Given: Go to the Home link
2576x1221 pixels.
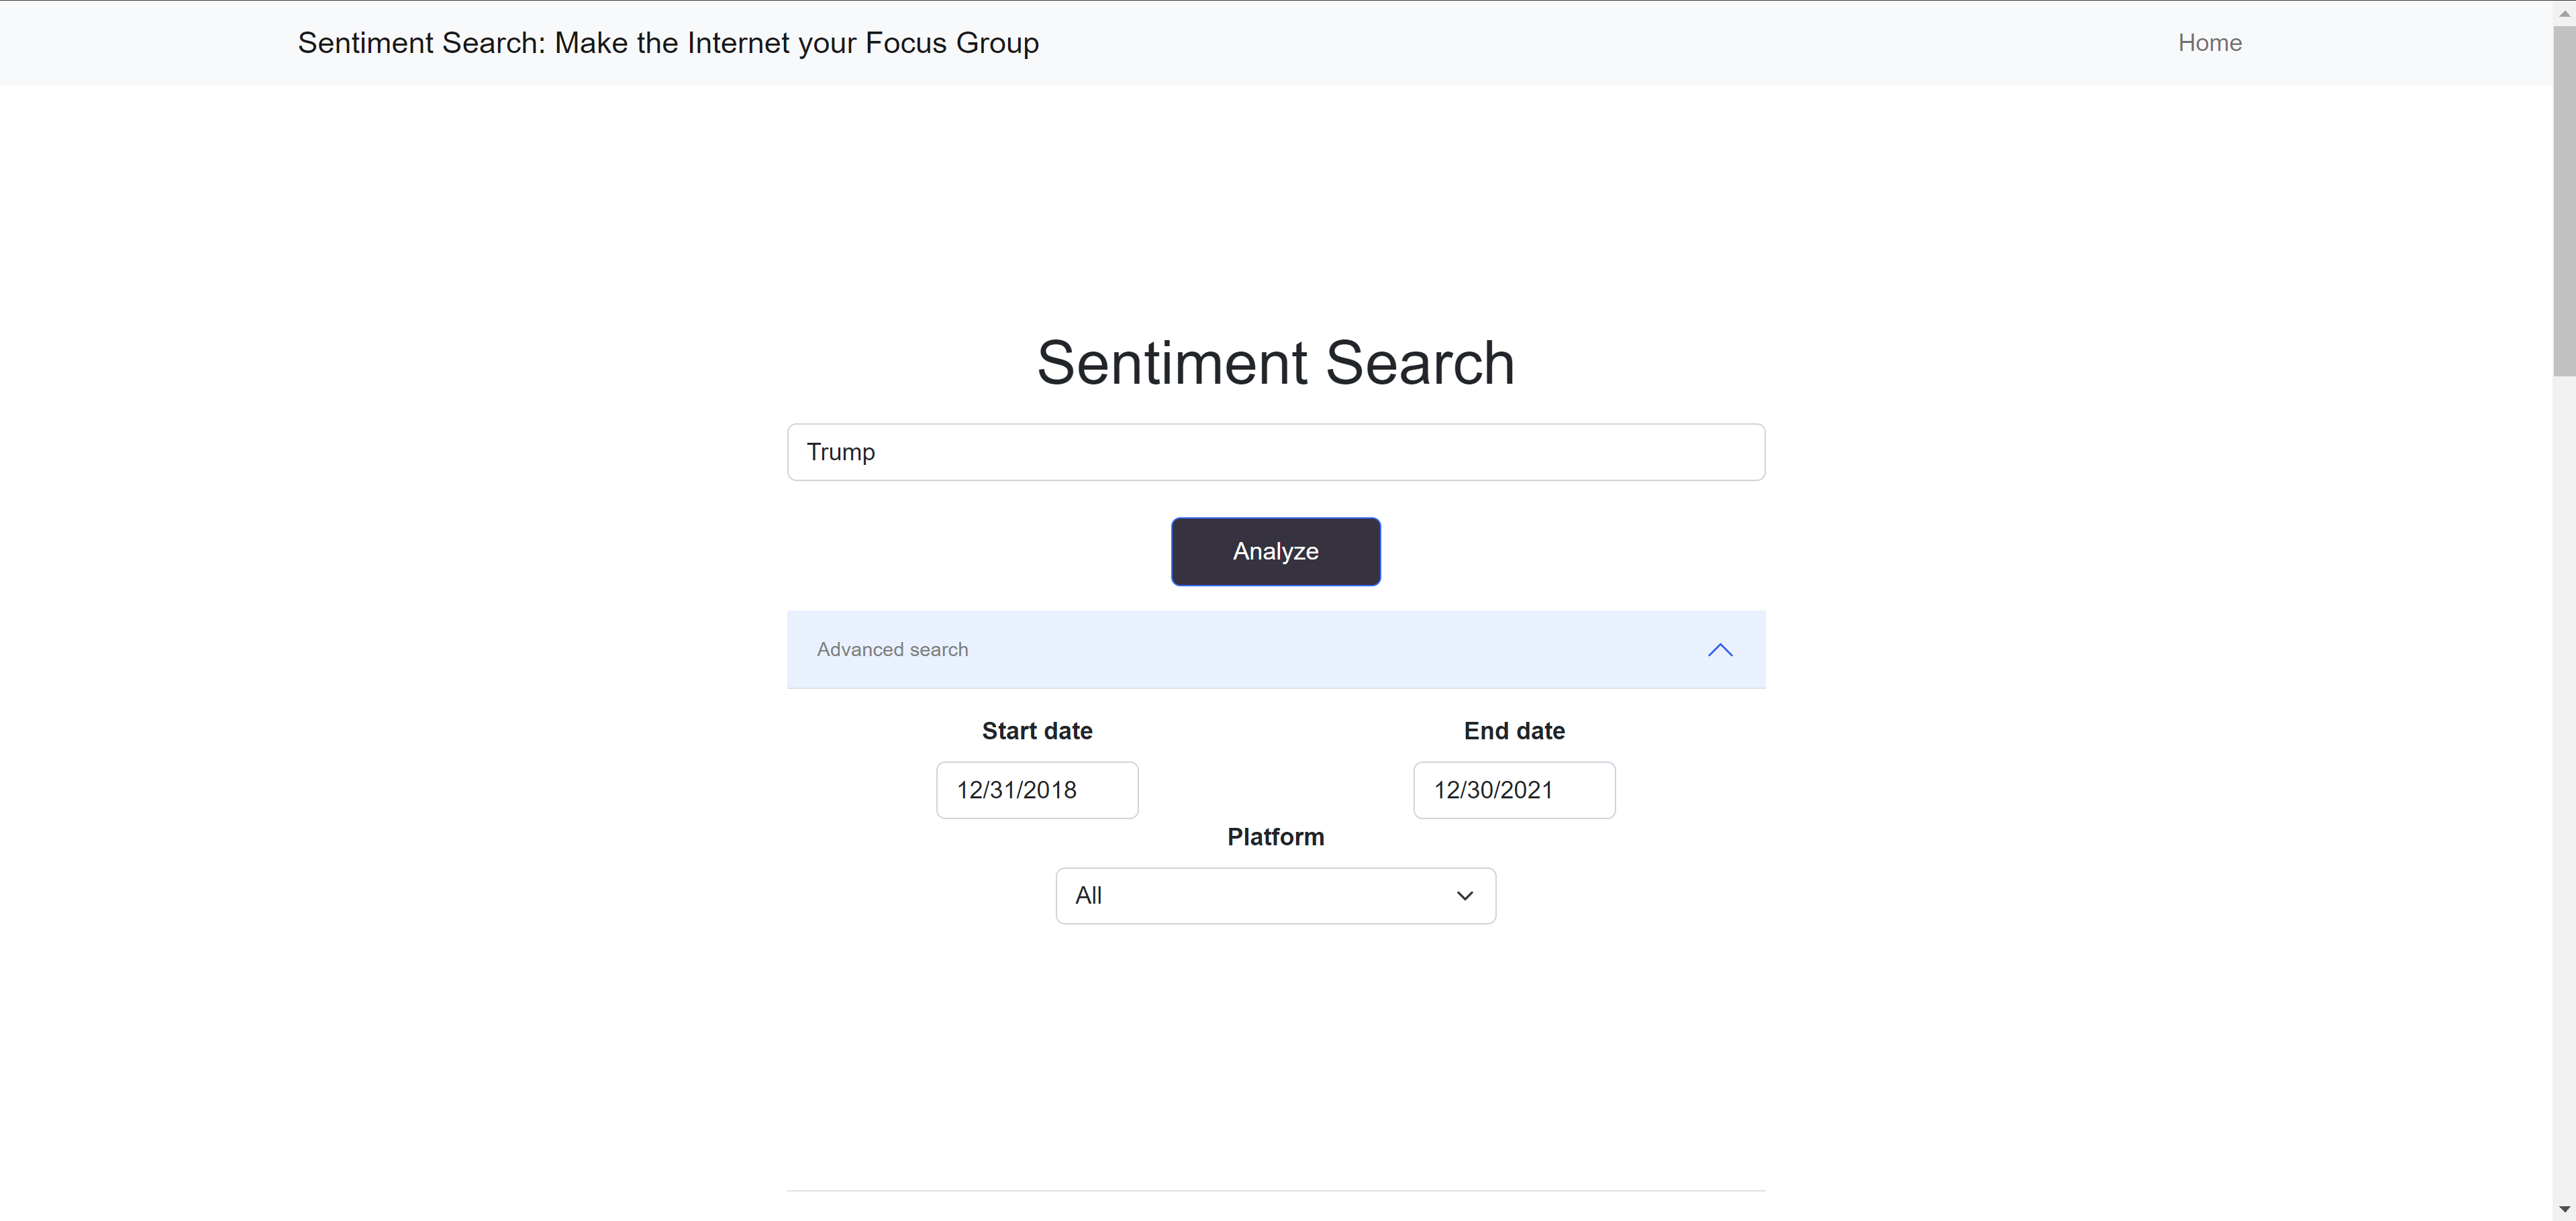Looking at the screenshot, I should 2209,43.
